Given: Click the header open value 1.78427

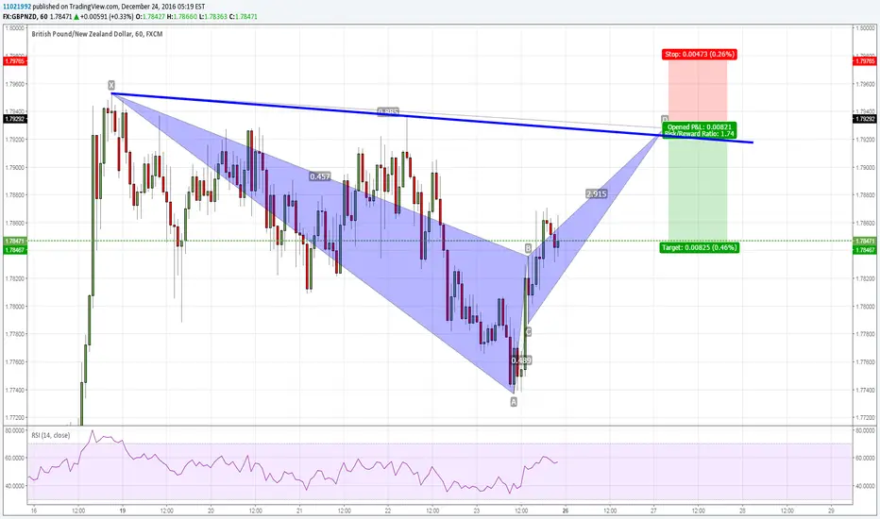Looking at the screenshot, I should pos(154,17).
